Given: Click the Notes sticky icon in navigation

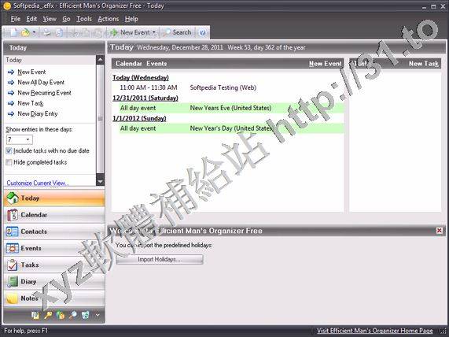Looking at the screenshot, I should pyautogui.click(x=13, y=298).
